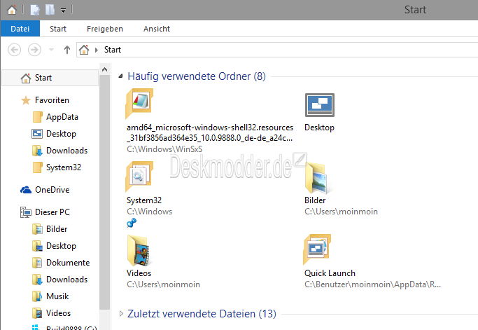The image size is (478, 330).
Task: Select Favoriten in the navigation pane
Action: pyautogui.click(x=52, y=100)
